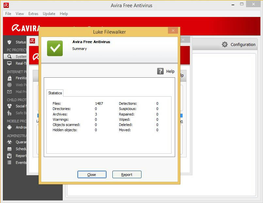The height and width of the screenshot is (203, 263).
Task: Open the Real-Time Protection monitor icon
Action: 9,63
